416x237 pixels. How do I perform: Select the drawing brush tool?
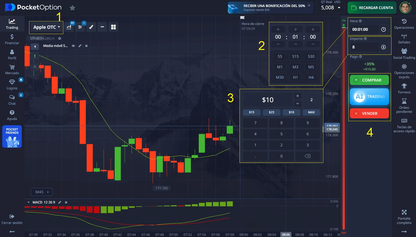91,27
